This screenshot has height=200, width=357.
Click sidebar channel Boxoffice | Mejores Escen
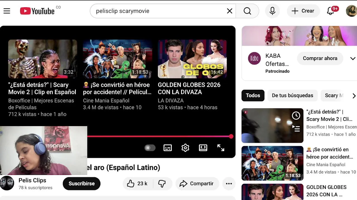(x=331, y=127)
